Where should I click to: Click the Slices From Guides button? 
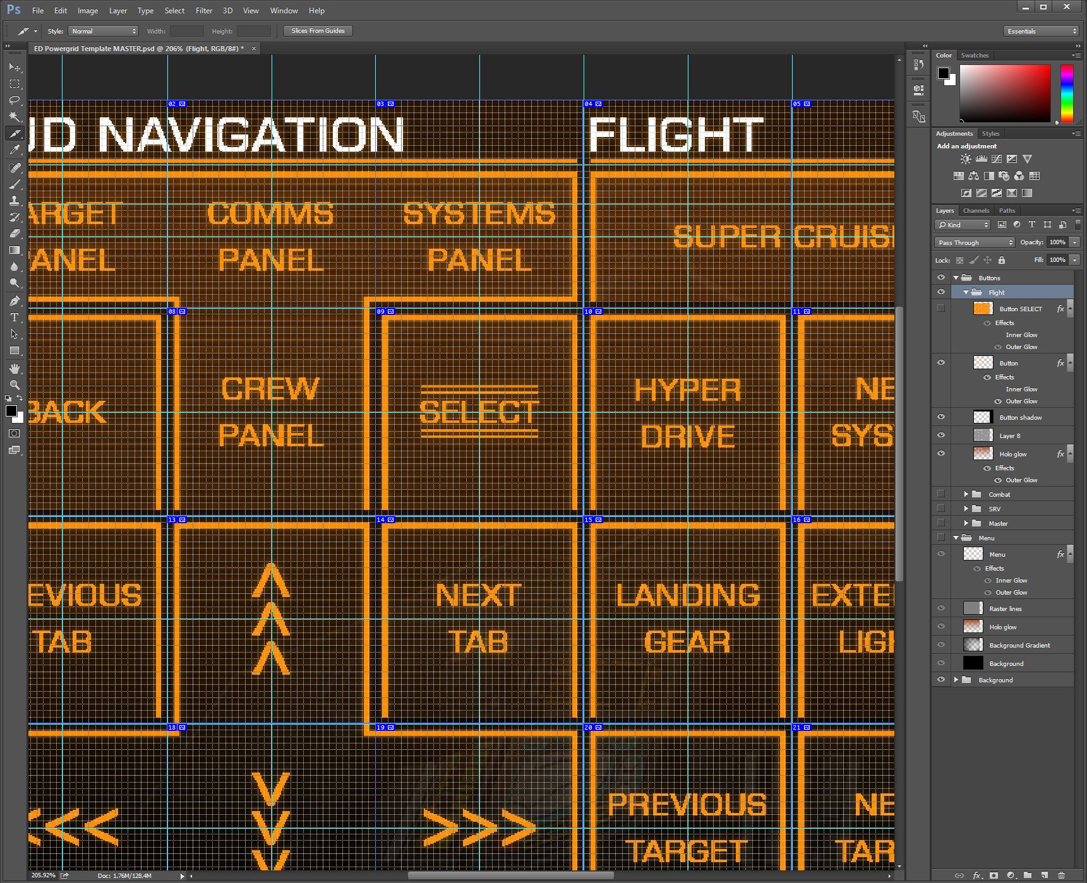[x=318, y=31]
